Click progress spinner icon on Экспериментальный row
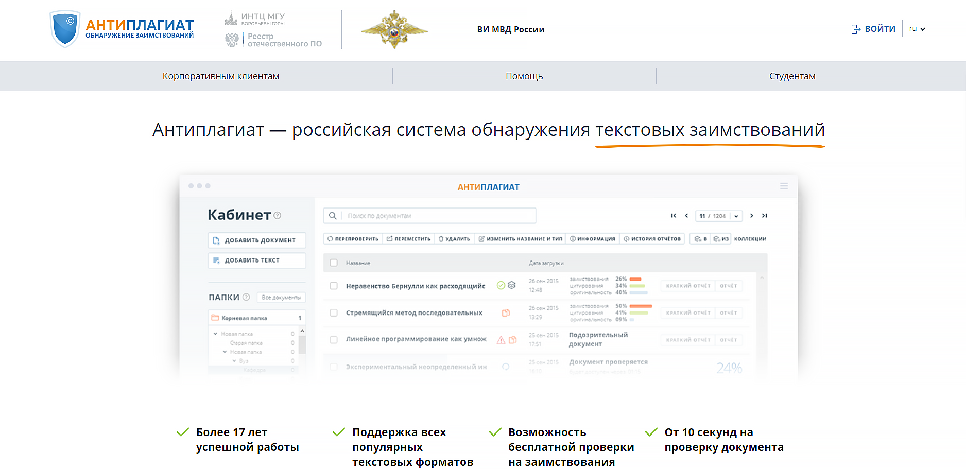 506,367
